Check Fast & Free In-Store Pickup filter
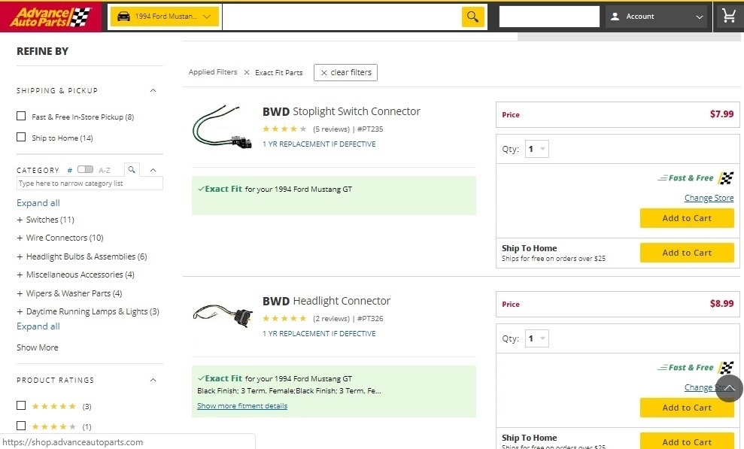Viewport: 744px width, 449px height. coord(21,117)
